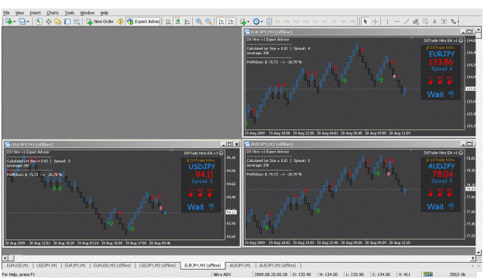Expand the Arrows objects dropdown
Image resolution: width=484 pixels, height=279 pixels.
[x=458, y=22]
